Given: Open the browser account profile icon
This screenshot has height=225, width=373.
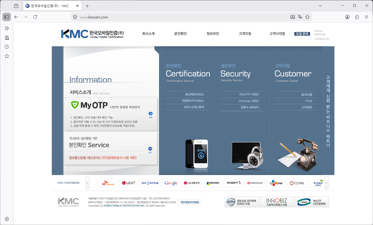Looking at the screenshot, I should pyautogui.click(x=347, y=17).
